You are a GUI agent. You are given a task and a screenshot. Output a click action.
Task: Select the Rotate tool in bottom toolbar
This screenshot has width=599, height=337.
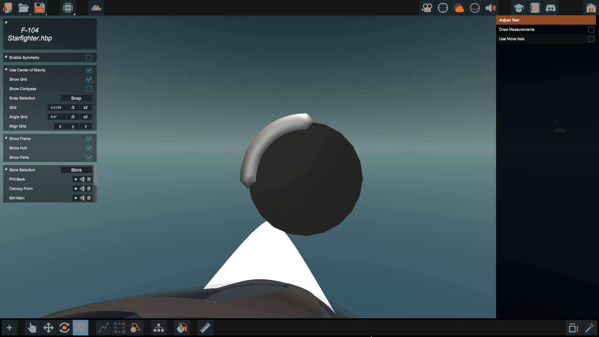(64, 328)
